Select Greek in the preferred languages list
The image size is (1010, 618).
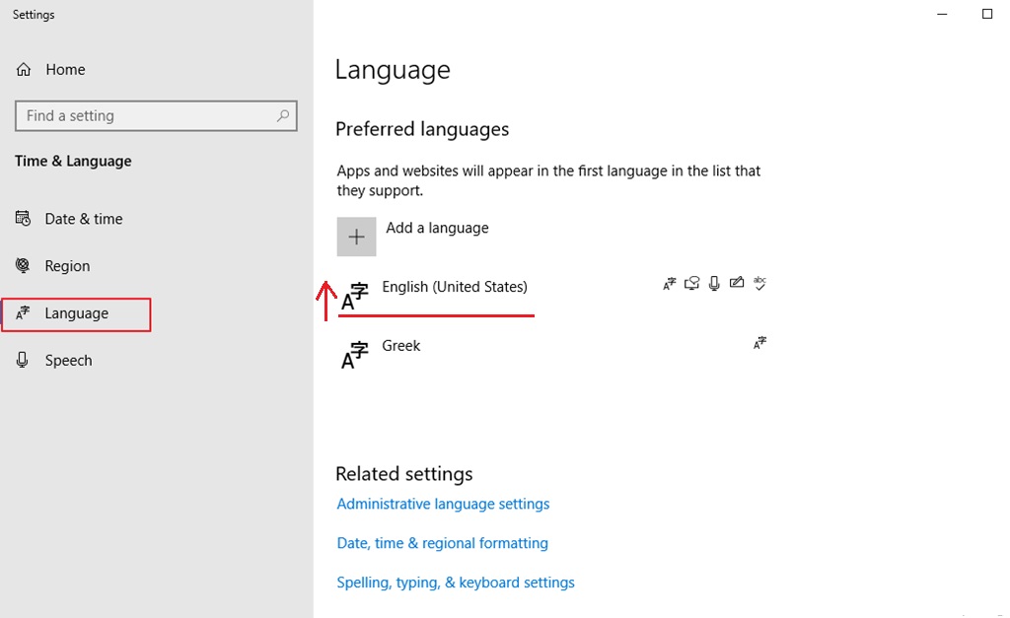[401, 346]
